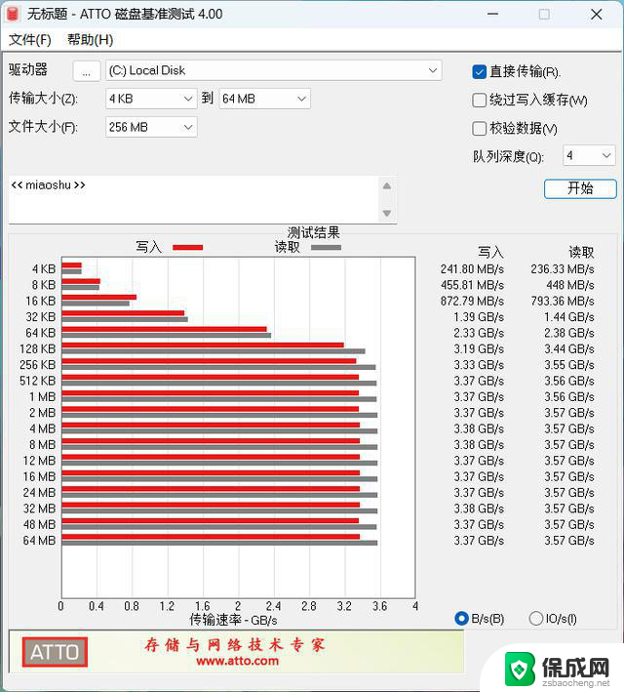624x692 pixels.
Task: Click the 872.79 MB/s write result
Action: [x=472, y=301]
